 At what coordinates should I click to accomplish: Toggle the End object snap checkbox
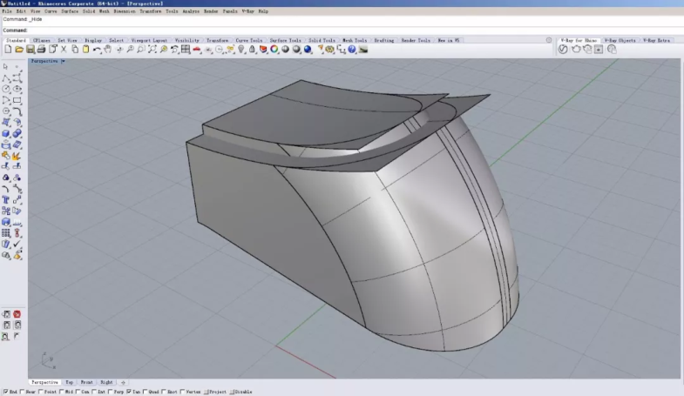(4, 392)
